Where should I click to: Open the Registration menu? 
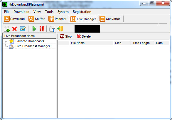[x=82, y=12]
